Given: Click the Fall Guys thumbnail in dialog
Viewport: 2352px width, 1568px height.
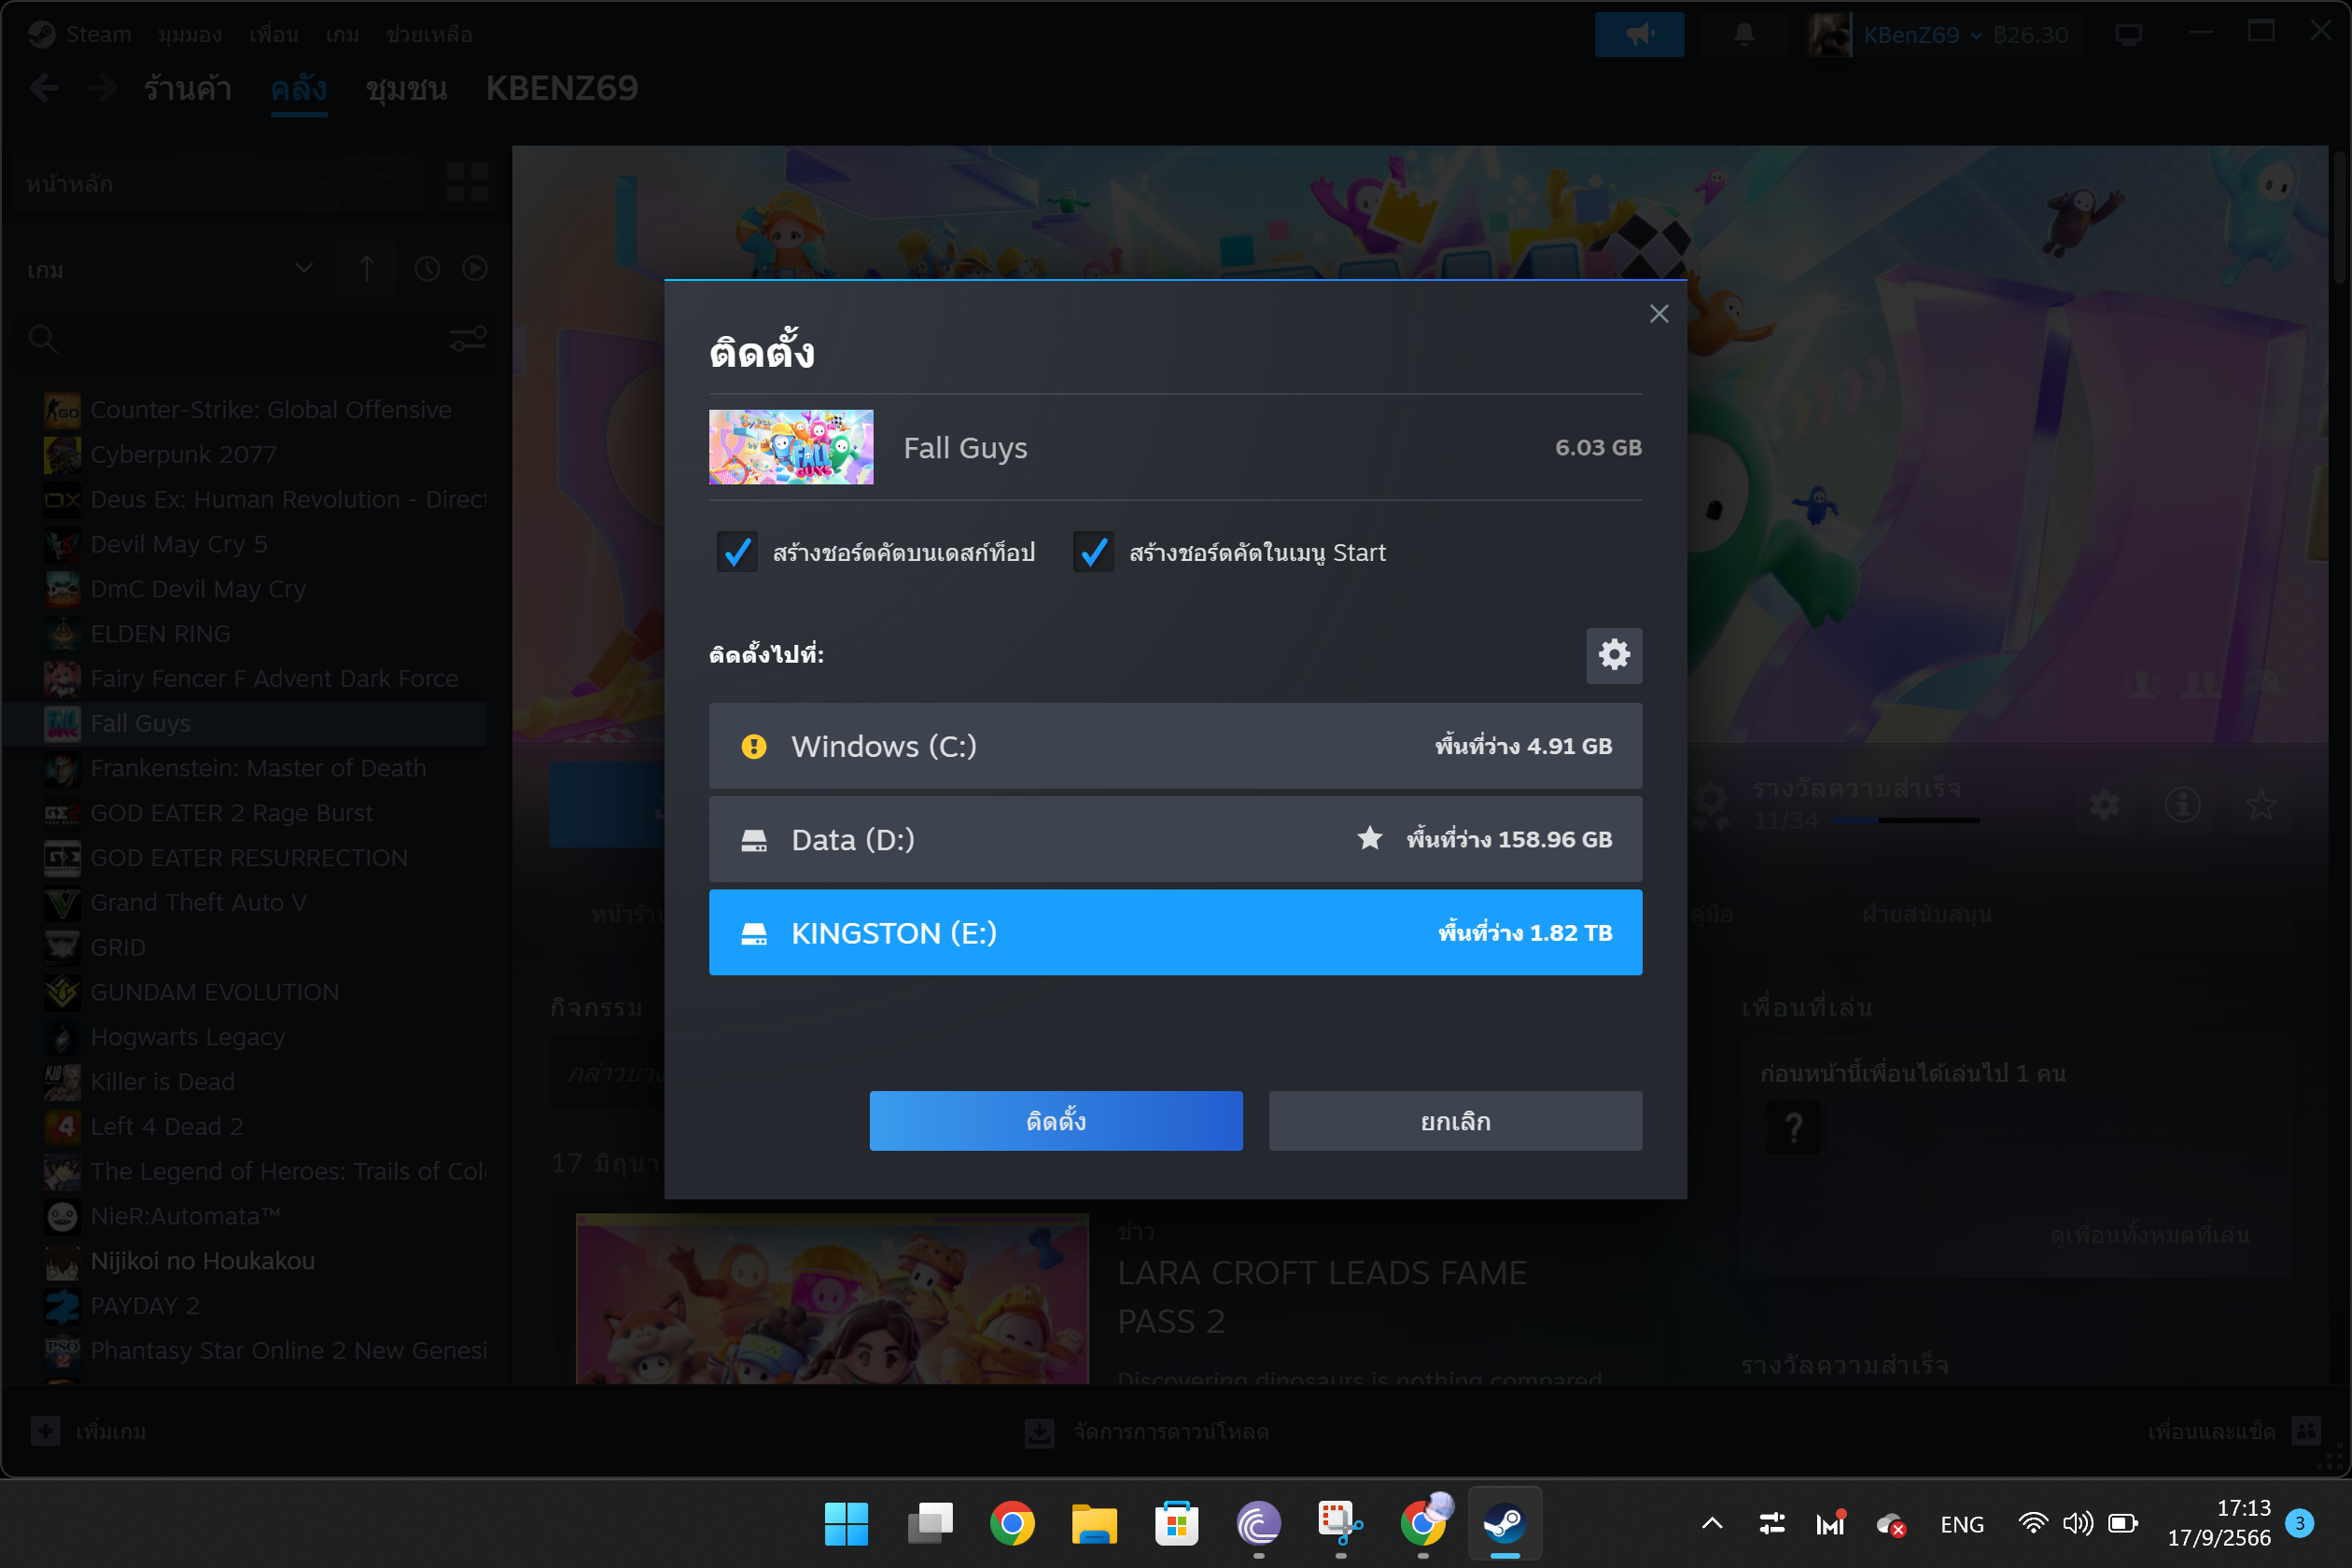Looking at the screenshot, I should (x=791, y=447).
